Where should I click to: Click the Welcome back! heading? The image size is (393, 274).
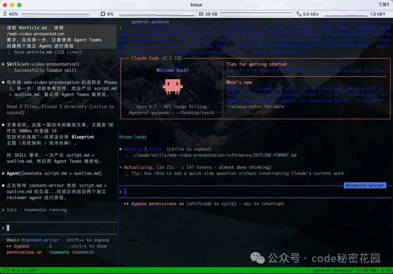172,70
